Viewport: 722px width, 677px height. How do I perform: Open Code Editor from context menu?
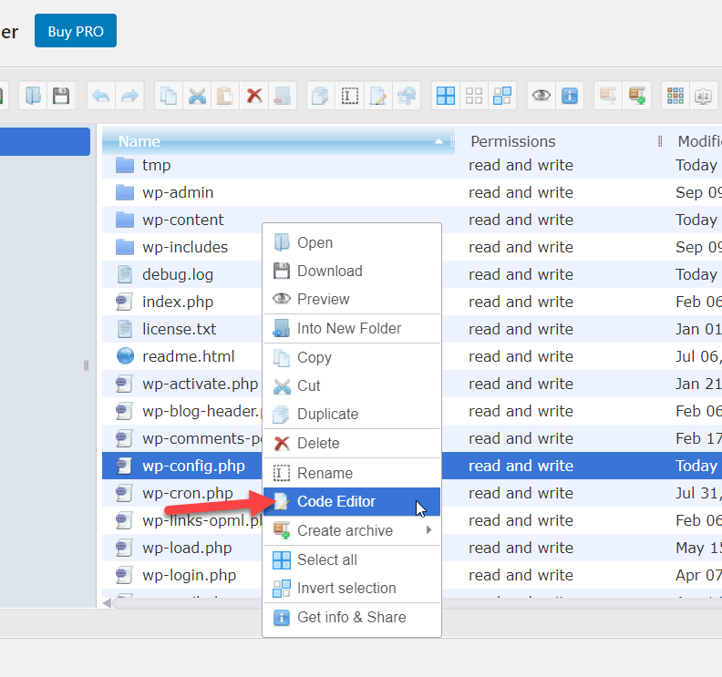352,502
